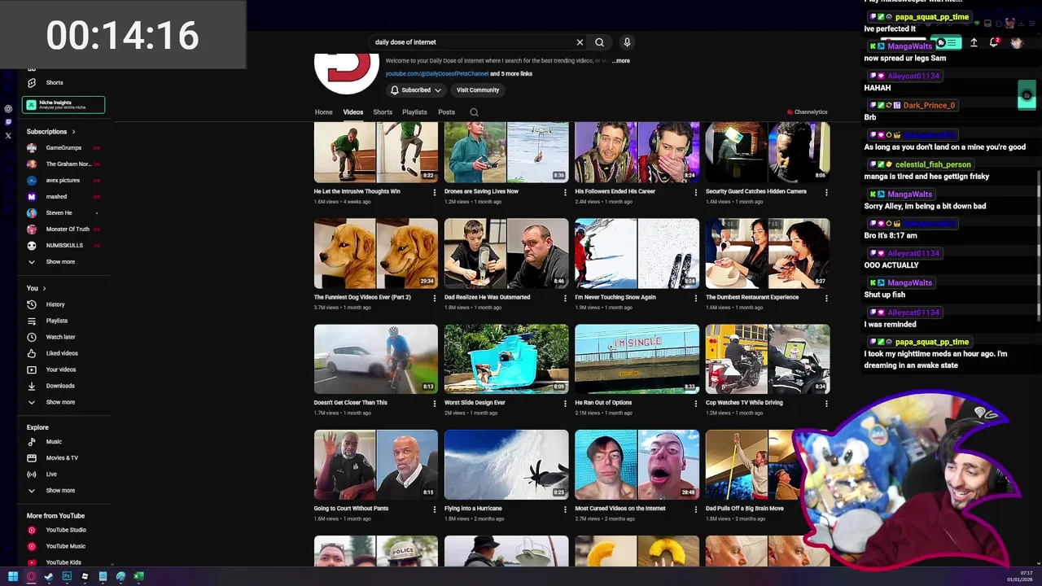Search within the channel using tab-bar magnifier
This screenshot has height=586, width=1042.
point(474,112)
